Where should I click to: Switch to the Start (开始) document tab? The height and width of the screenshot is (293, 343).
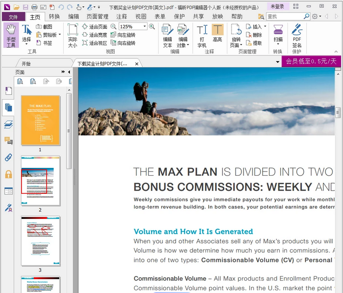[x=26, y=64]
